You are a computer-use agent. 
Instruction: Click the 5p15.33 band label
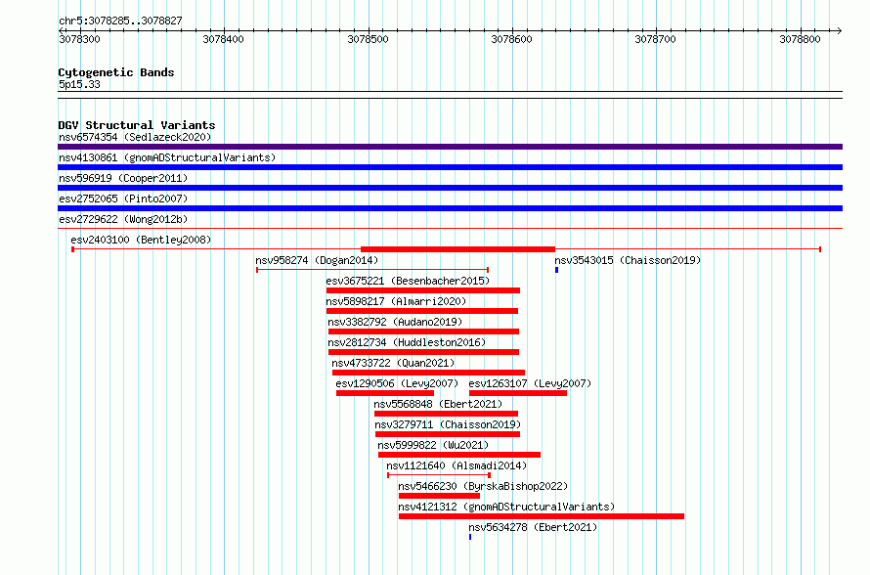pyautogui.click(x=79, y=84)
